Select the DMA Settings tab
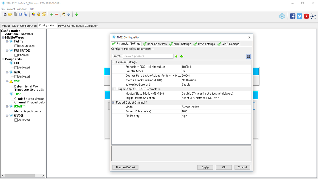 (204, 44)
